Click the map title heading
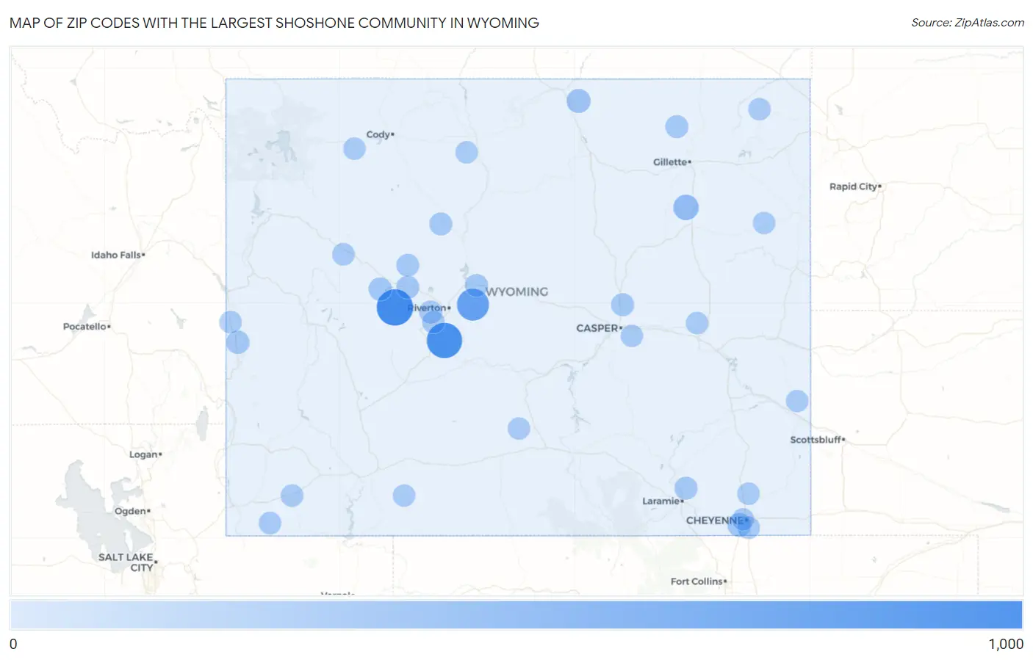 point(274,23)
